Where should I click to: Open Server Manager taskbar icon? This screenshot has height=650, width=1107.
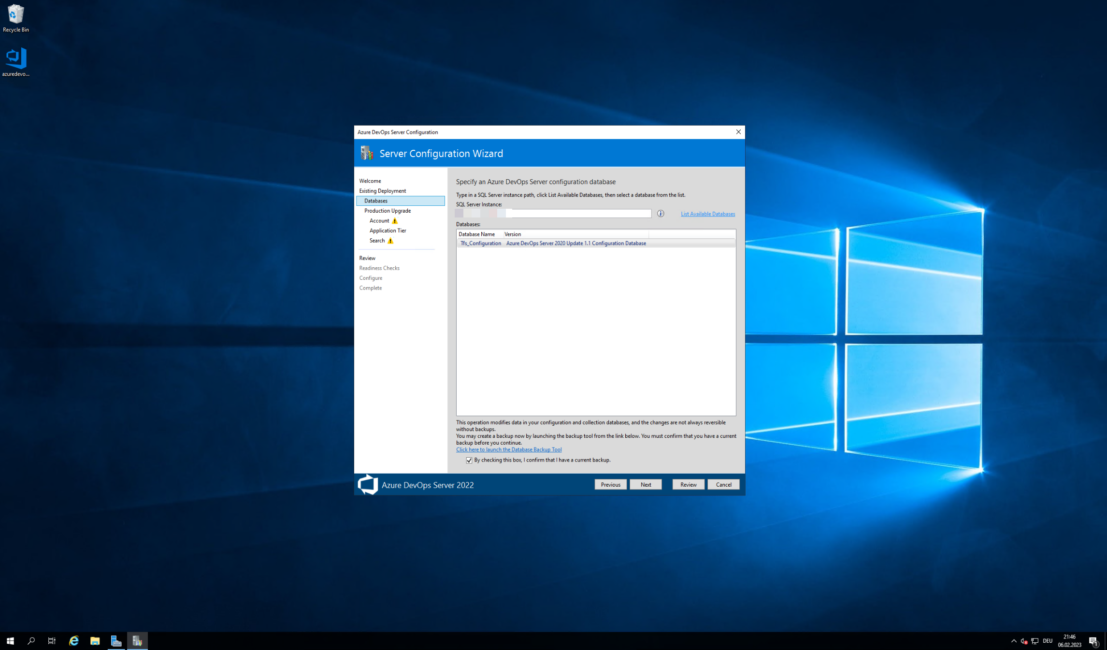tap(116, 641)
